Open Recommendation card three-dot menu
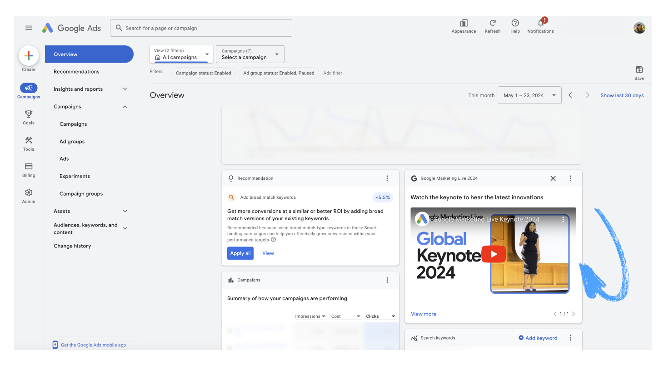 387,178
